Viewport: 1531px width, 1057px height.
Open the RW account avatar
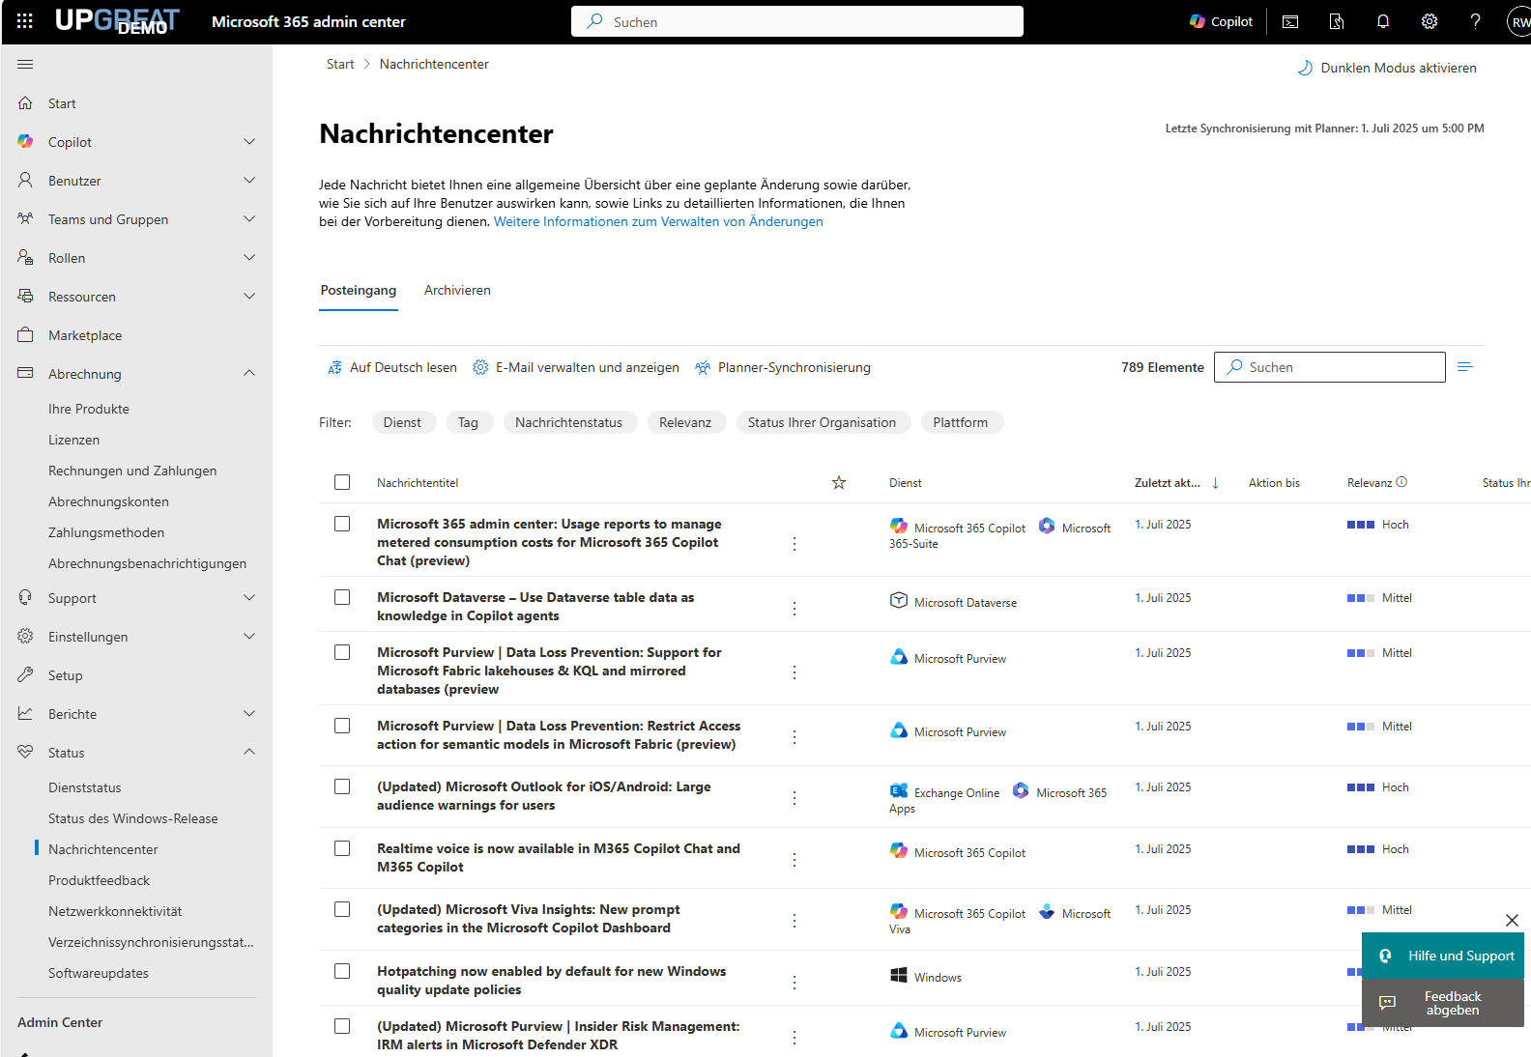1519,22
